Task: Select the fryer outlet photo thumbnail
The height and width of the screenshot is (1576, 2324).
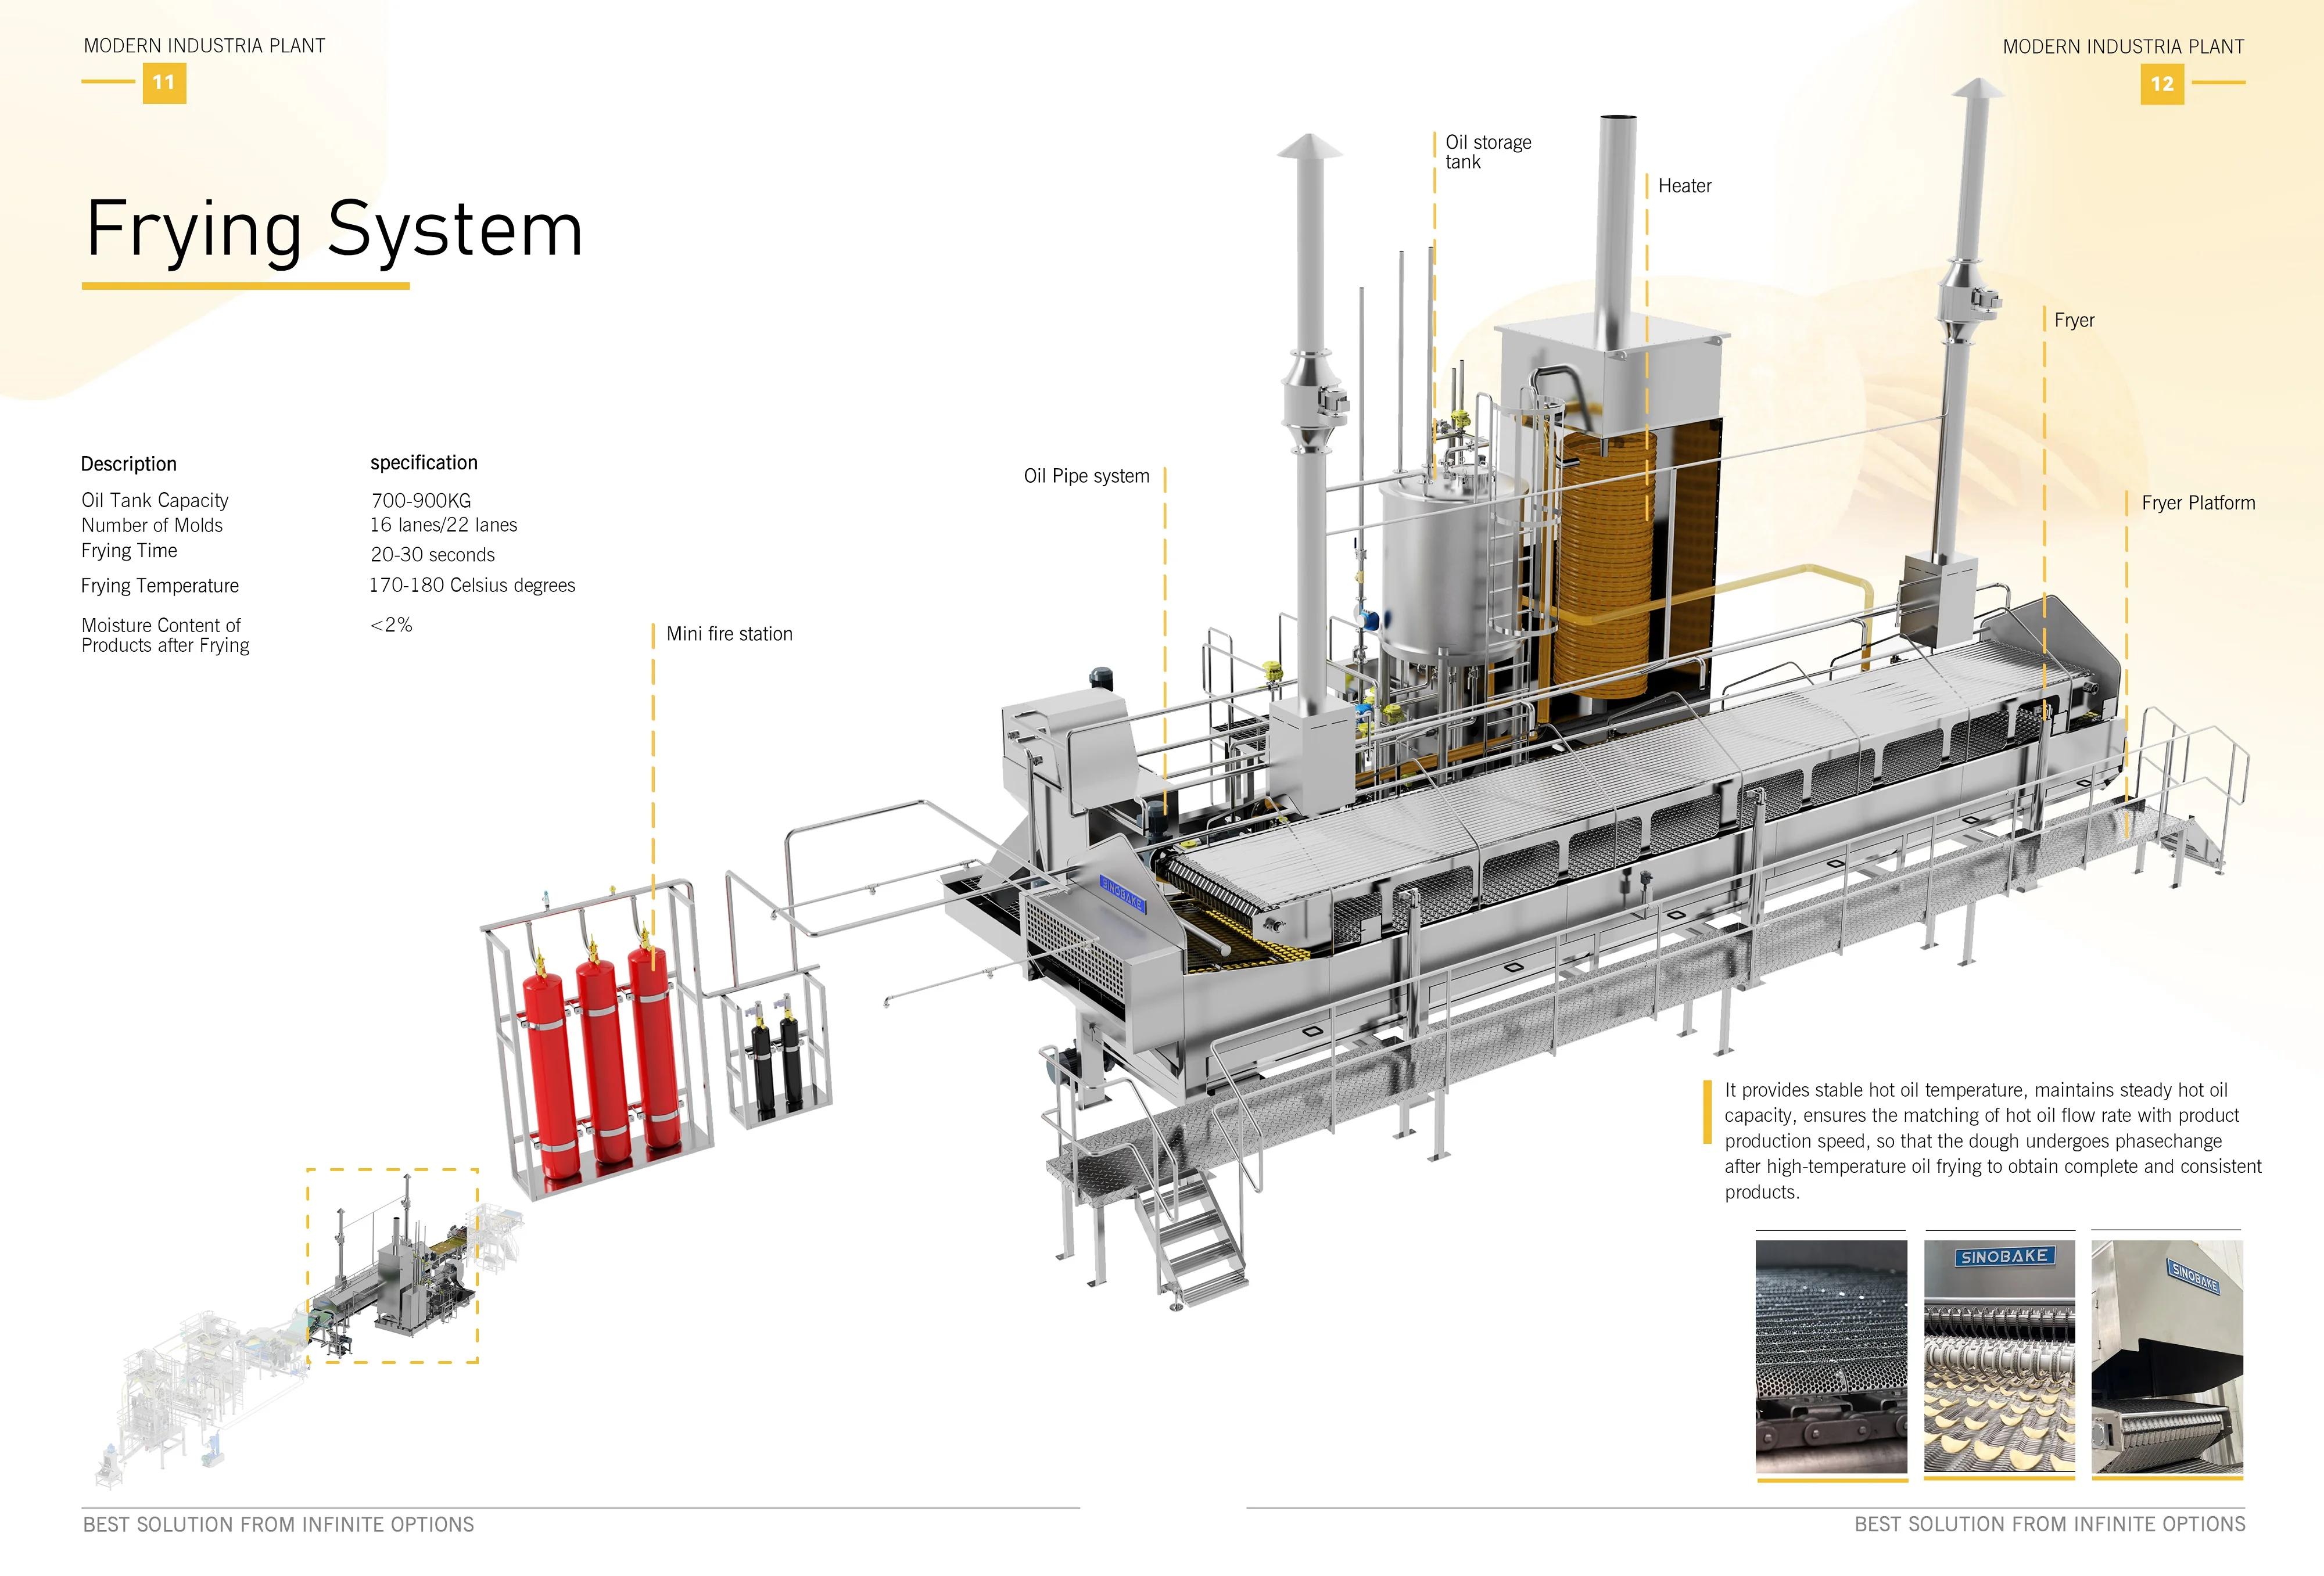Action: (x=2167, y=1356)
